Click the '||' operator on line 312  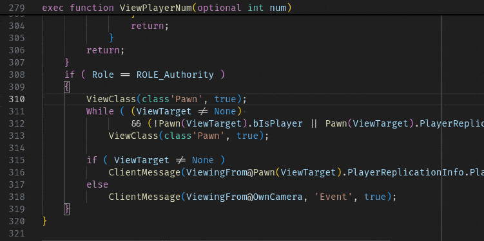coord(315,123)
